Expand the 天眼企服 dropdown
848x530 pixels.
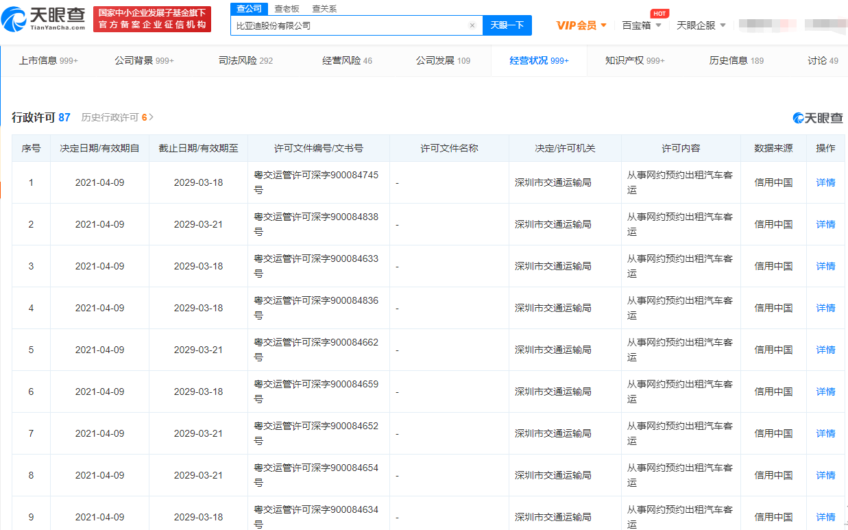(701, 25)
